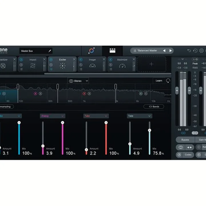The image size is (206, 206).
Task: Click the crossover handle near 3k
Action: 116,87
